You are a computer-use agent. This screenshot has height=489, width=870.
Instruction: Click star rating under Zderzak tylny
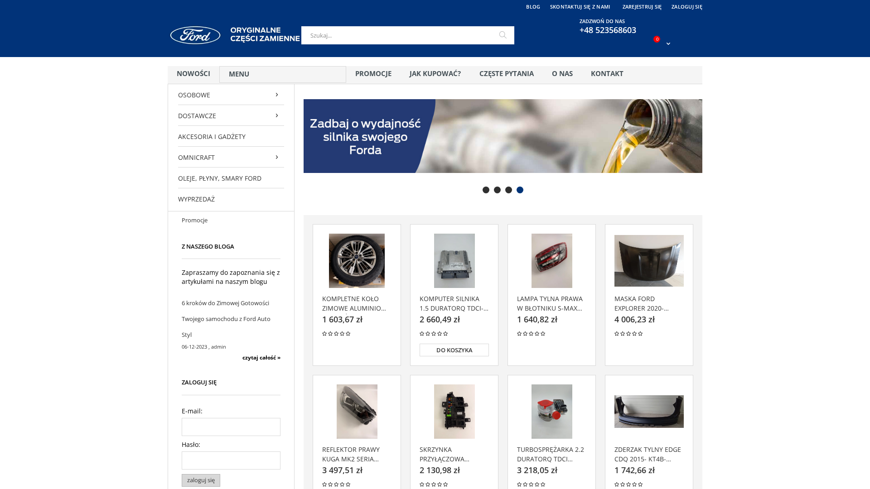click(x=628, y=484)
